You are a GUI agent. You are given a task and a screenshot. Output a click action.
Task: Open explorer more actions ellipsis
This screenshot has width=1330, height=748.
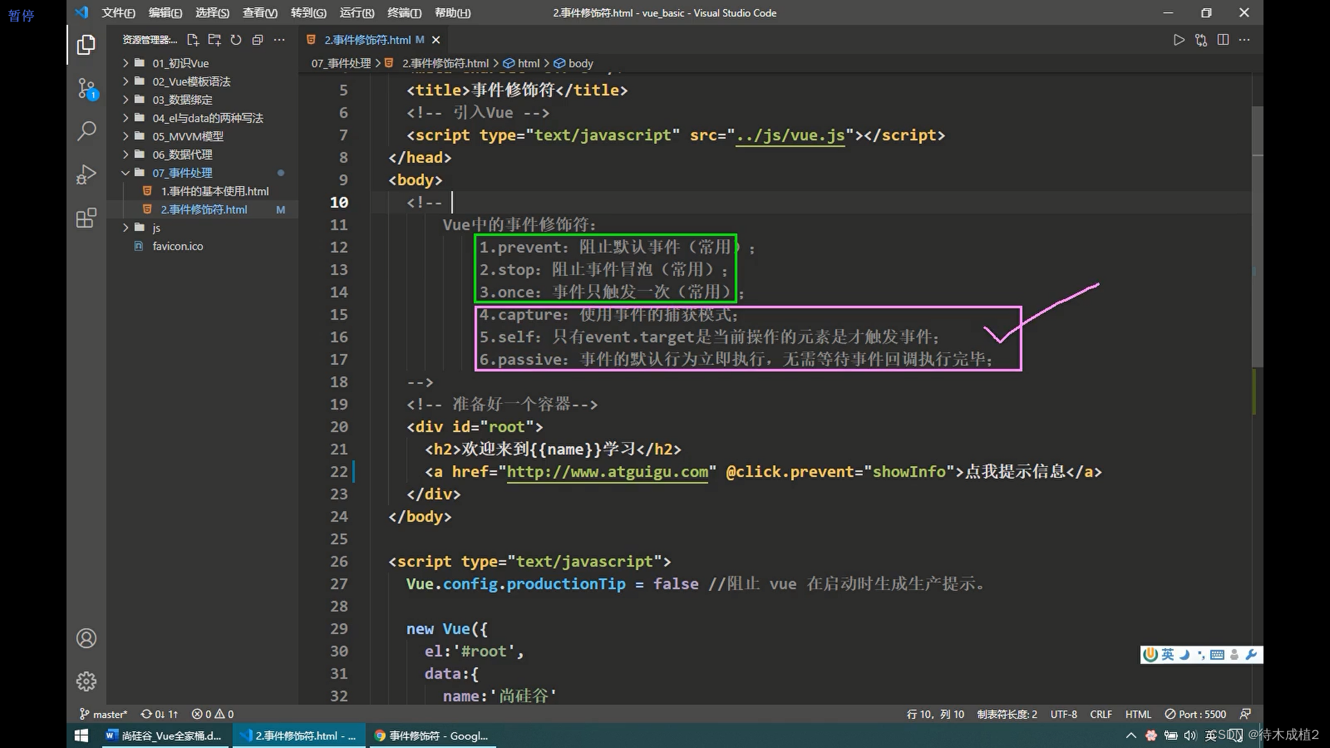click(279, 40)
